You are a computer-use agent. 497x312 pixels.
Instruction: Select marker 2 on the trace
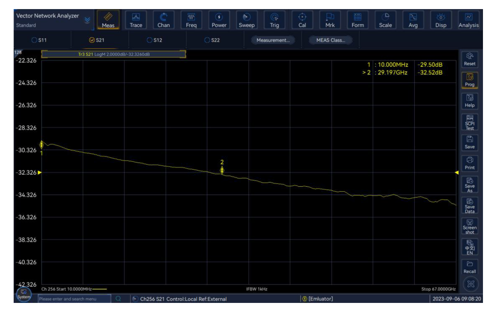[x=222, y=170]
